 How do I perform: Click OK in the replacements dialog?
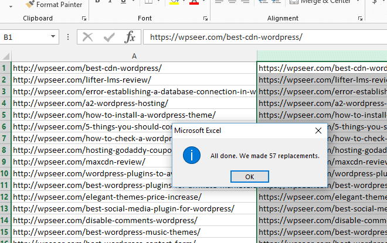coord(250,177)
